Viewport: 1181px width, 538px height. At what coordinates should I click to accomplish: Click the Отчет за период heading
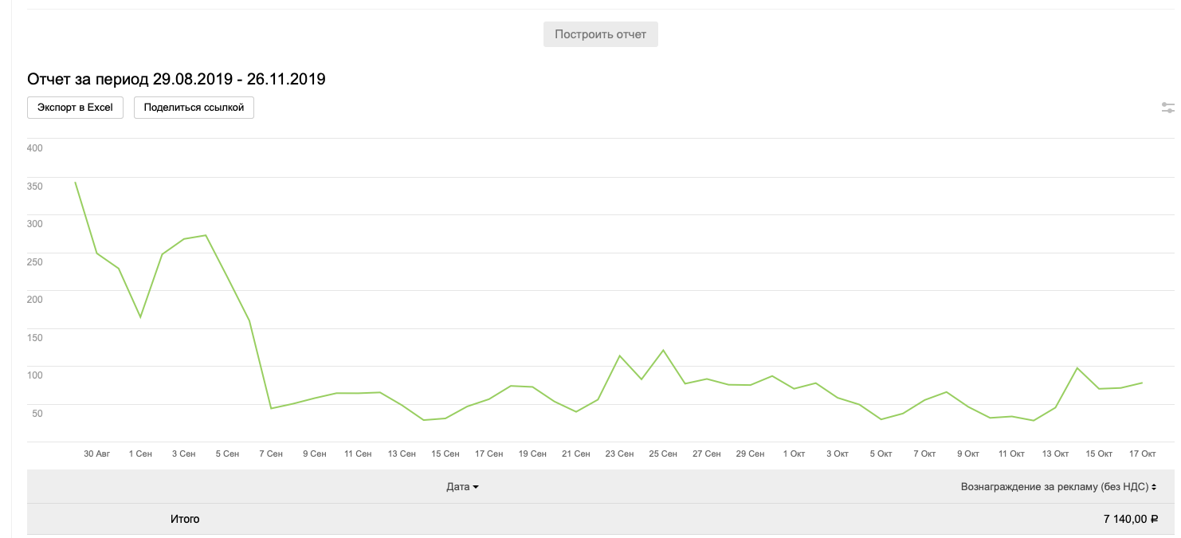click(176, 79)
